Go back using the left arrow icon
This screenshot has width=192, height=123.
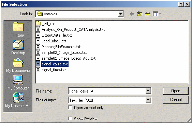pos(132,14)
